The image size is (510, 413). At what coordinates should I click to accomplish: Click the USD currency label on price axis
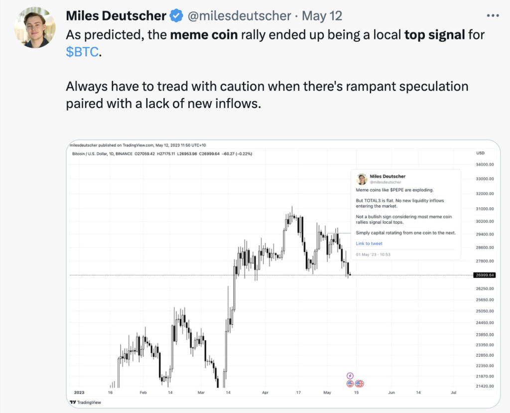(481, 153)
